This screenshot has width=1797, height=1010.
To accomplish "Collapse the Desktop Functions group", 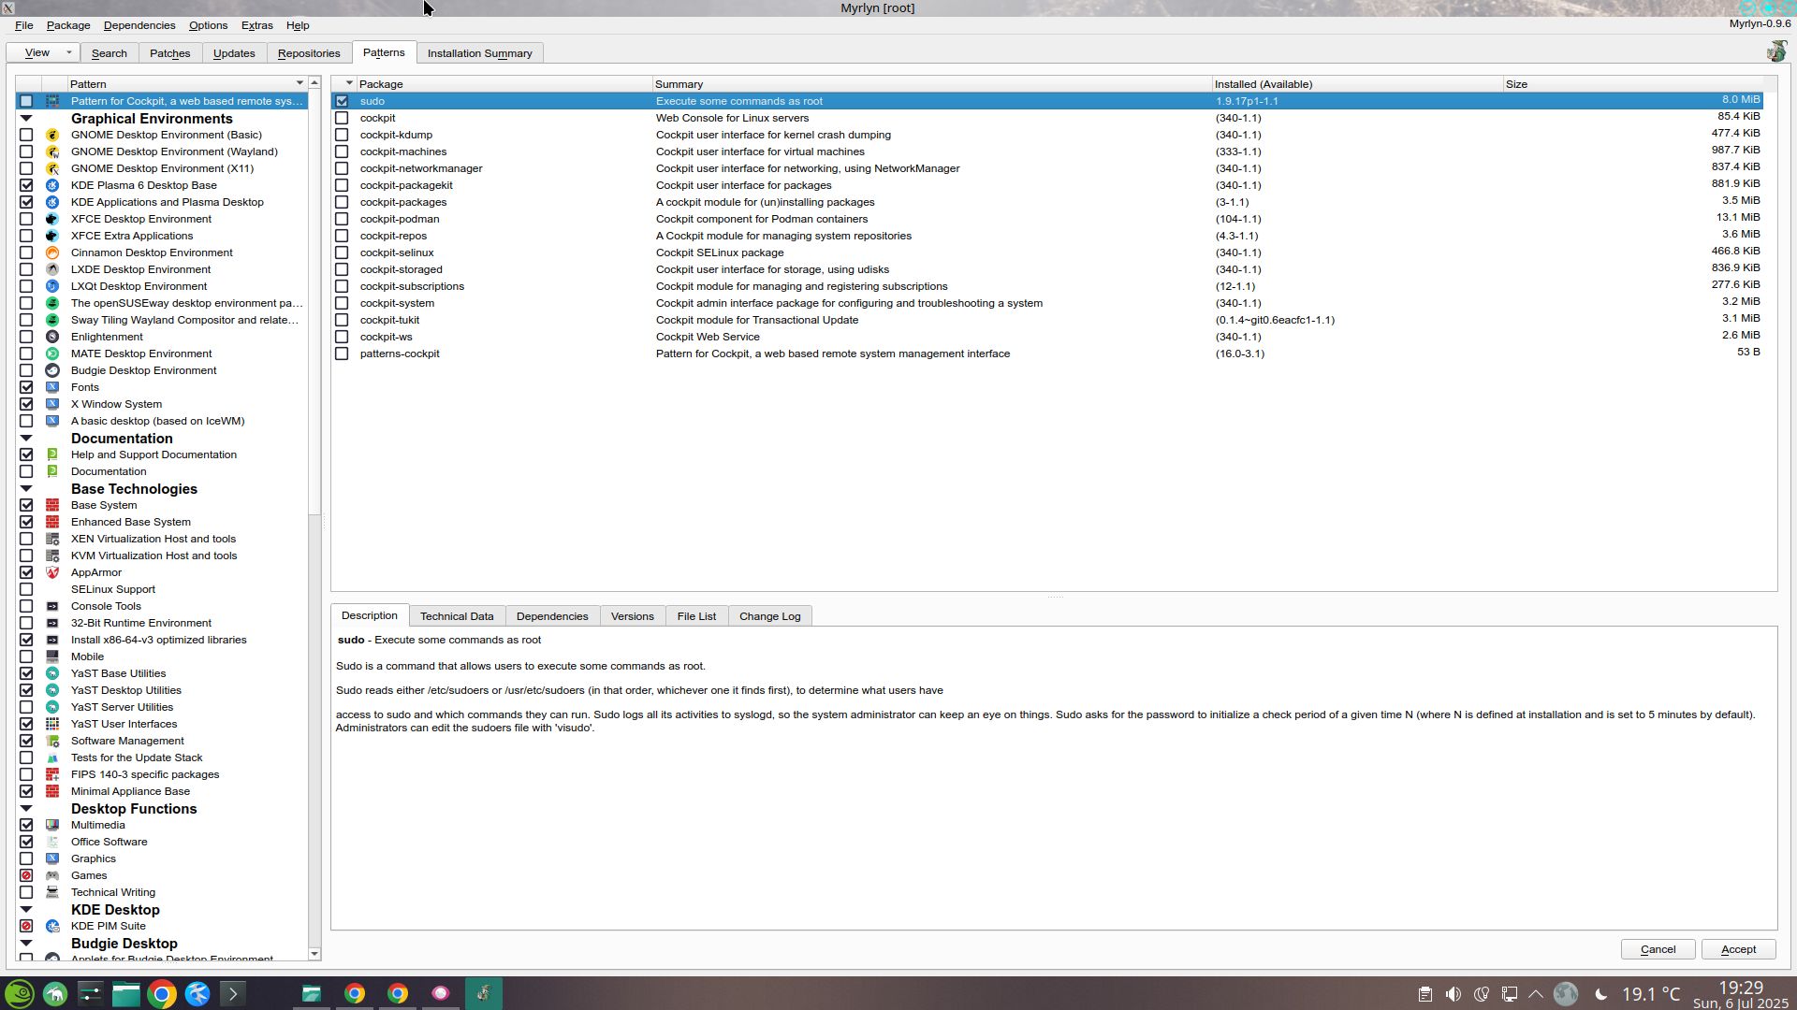I will pos(26,809).
